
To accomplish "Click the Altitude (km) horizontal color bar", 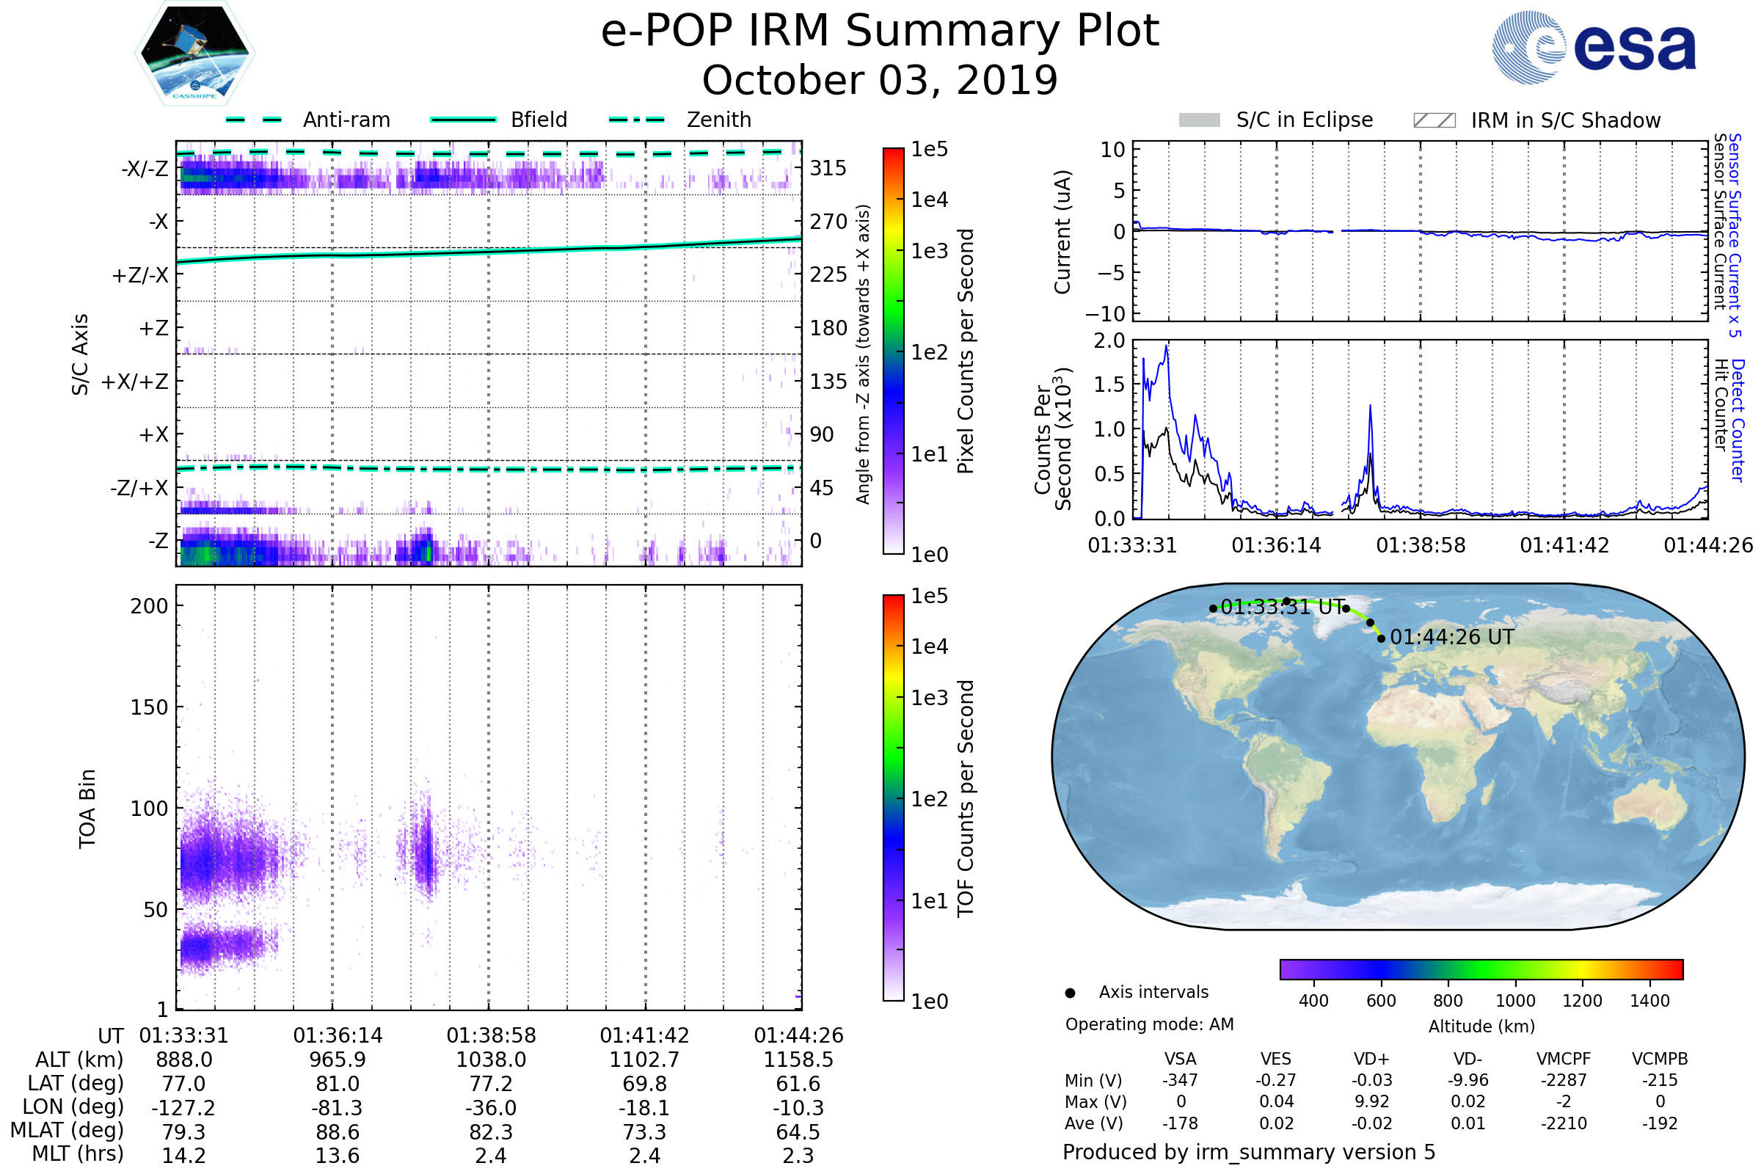I will click(x=1481, y=969).
